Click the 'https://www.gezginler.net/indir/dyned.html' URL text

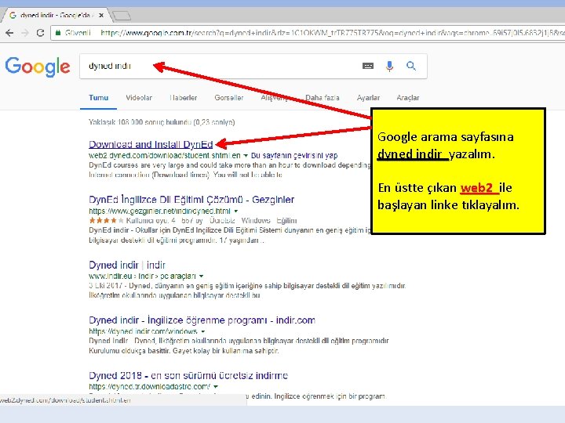[159, 211]
